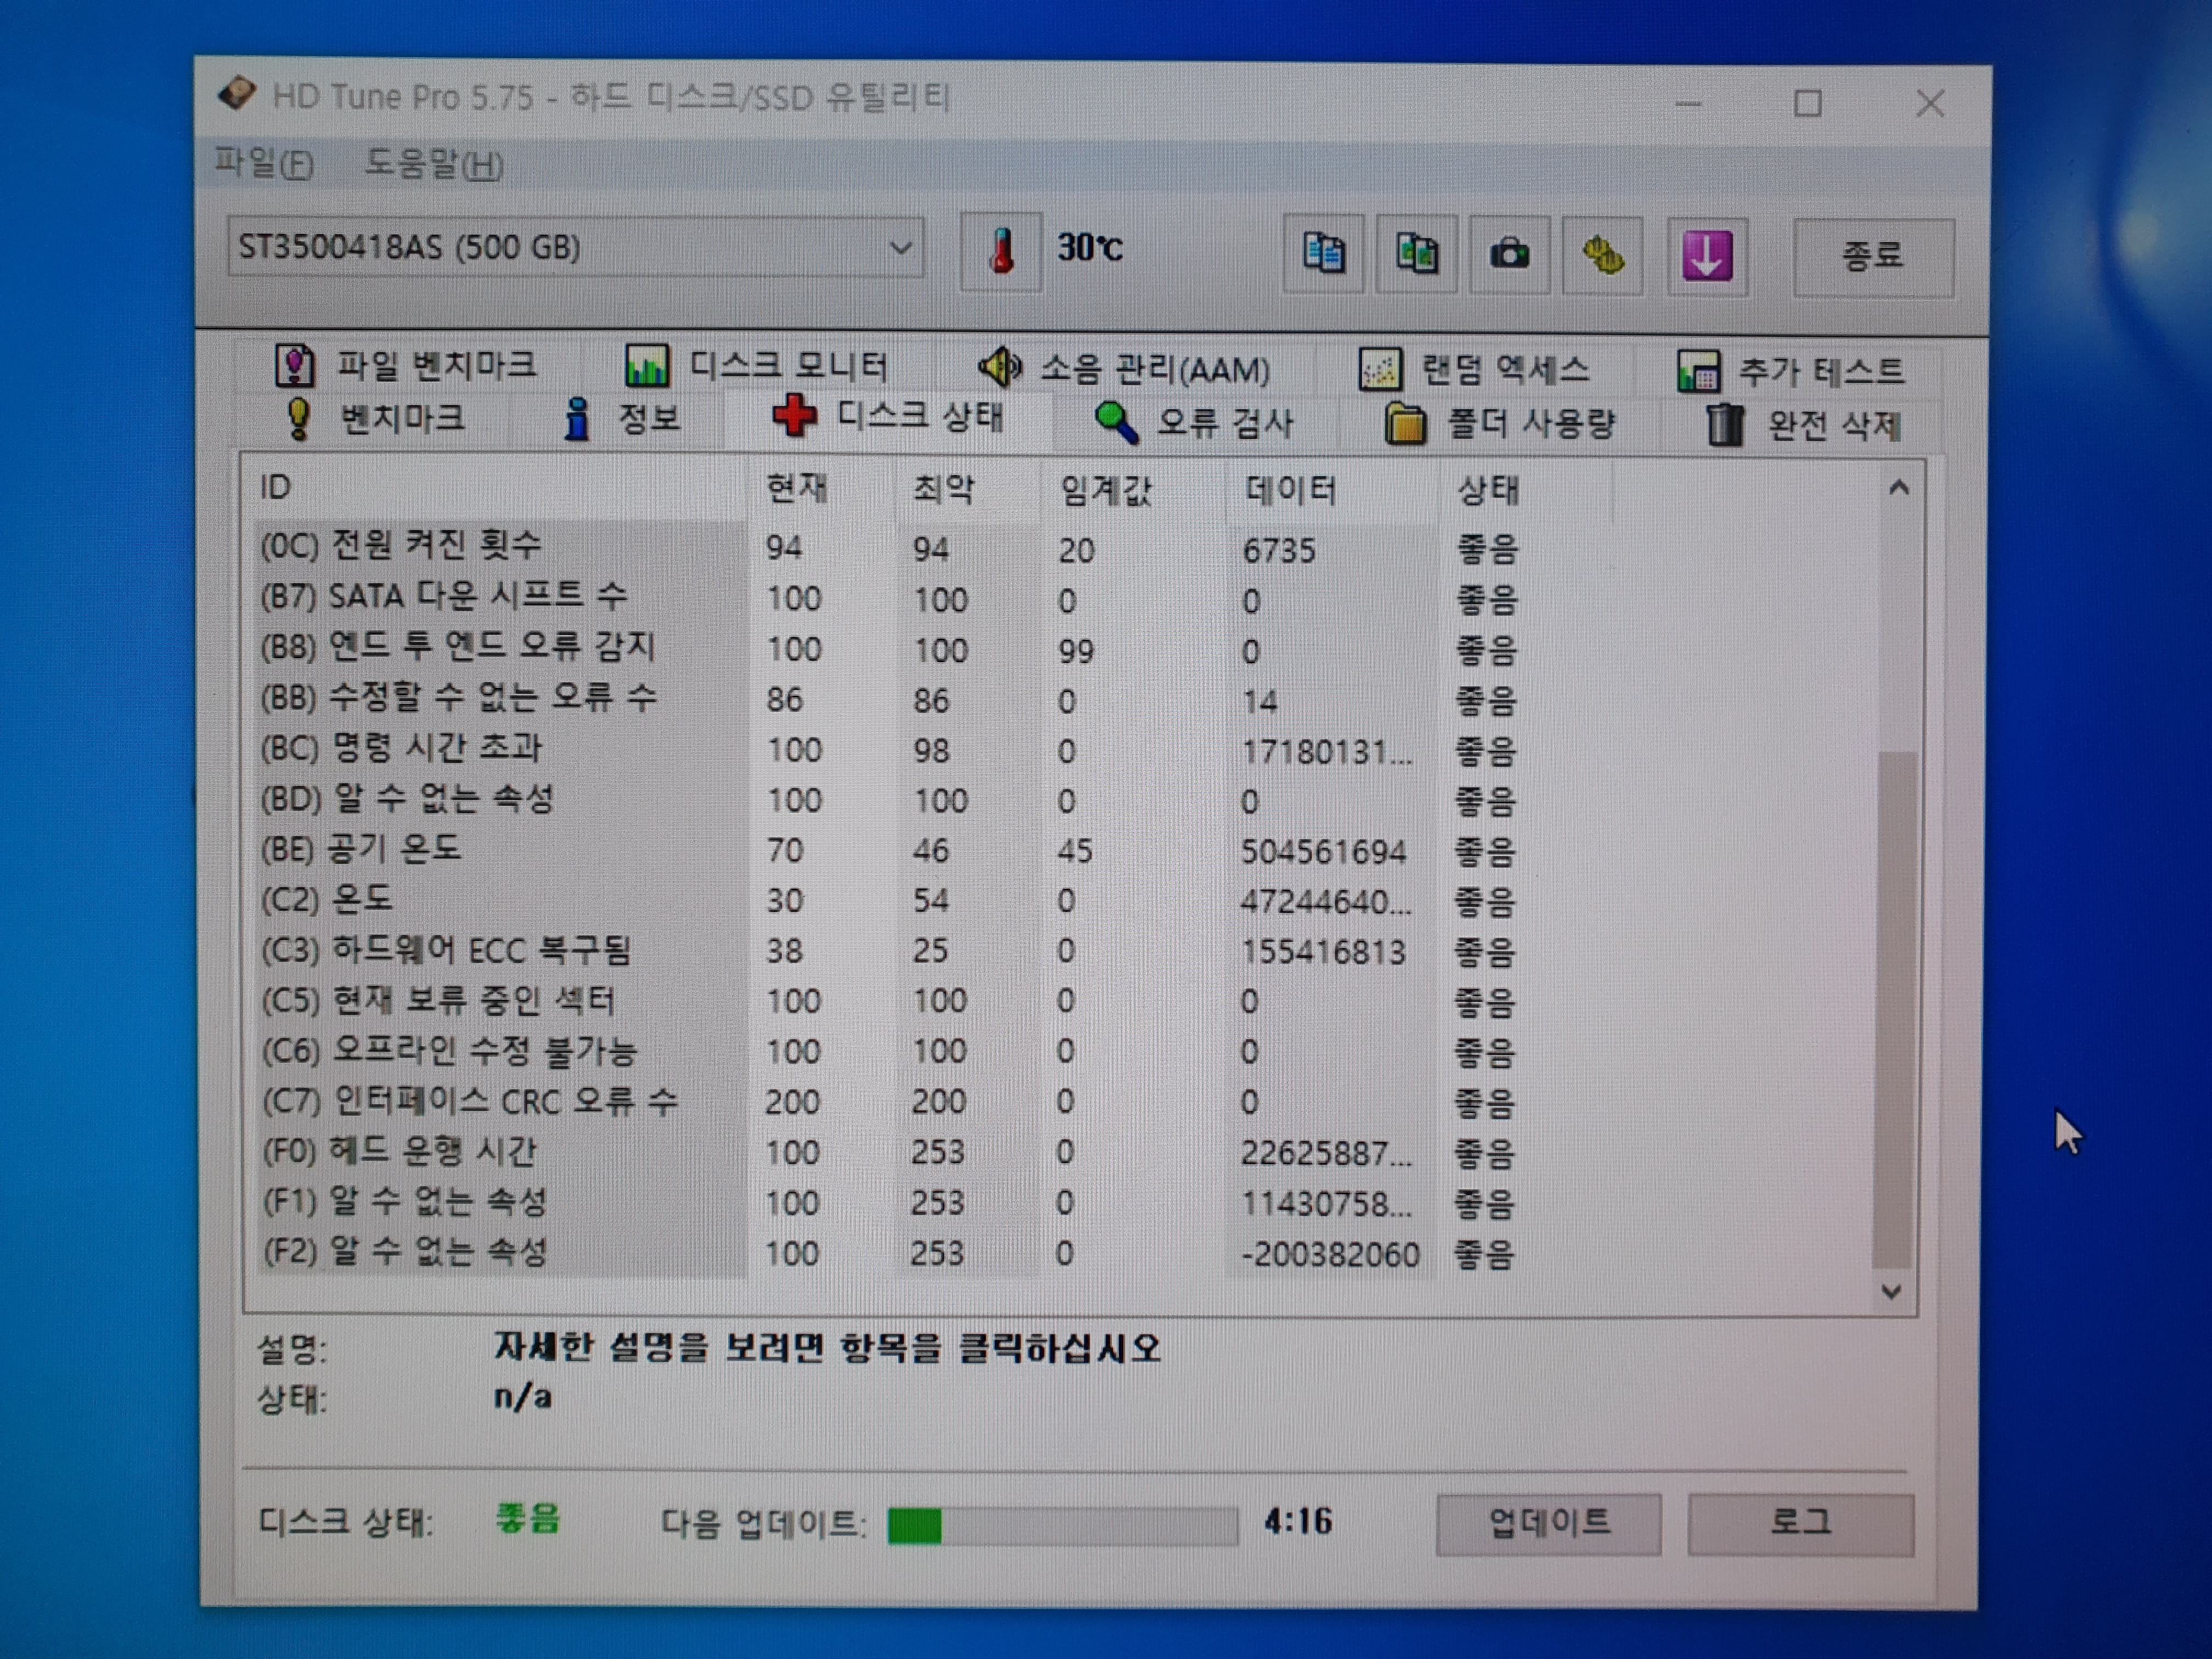2212x1659 pixels.
Task: Click the HD Tune Pro title bar icon
Action: point(237,94)
